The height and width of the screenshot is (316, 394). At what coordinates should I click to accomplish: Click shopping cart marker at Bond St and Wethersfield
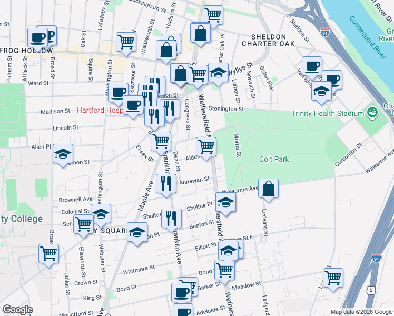pyautogui.click(x=224, y=271)
